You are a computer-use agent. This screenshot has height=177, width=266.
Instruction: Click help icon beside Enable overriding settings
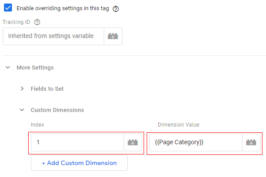pos(116,8)
